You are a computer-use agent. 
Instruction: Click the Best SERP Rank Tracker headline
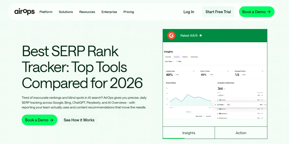click(82, 67)
